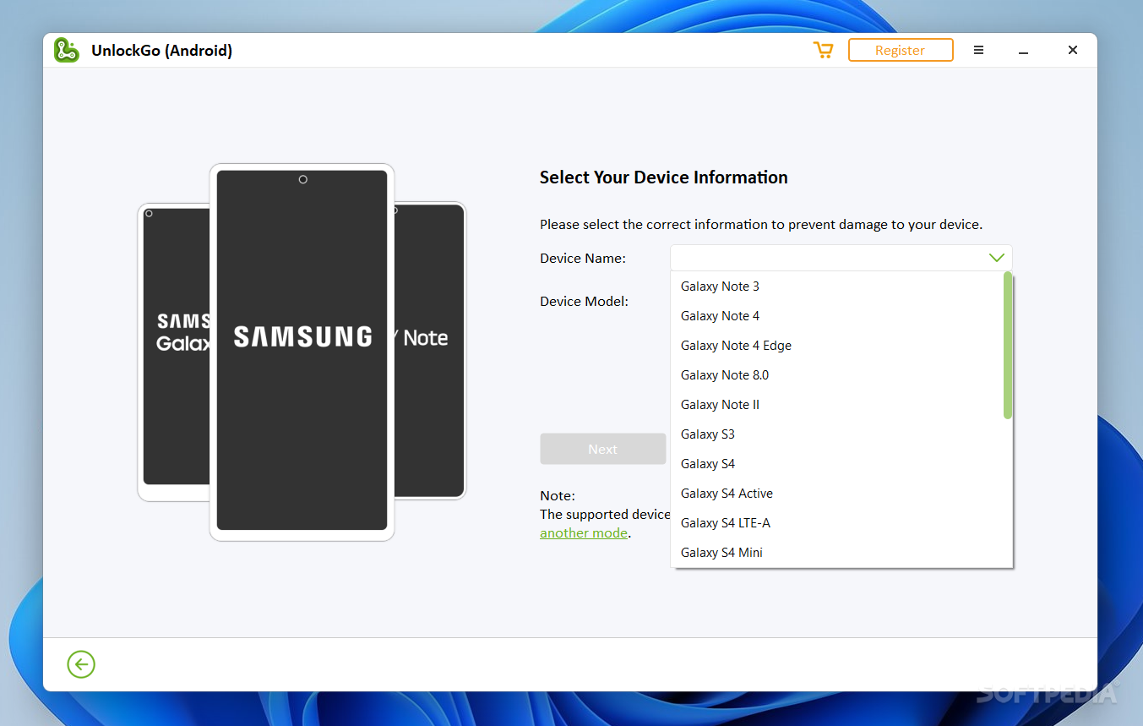Open the 'another mode' link

[584, 533]
